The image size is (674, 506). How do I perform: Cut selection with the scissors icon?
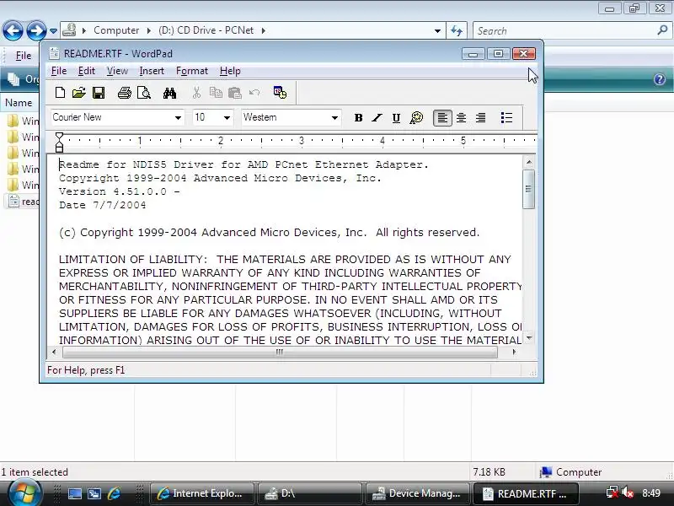196,93
